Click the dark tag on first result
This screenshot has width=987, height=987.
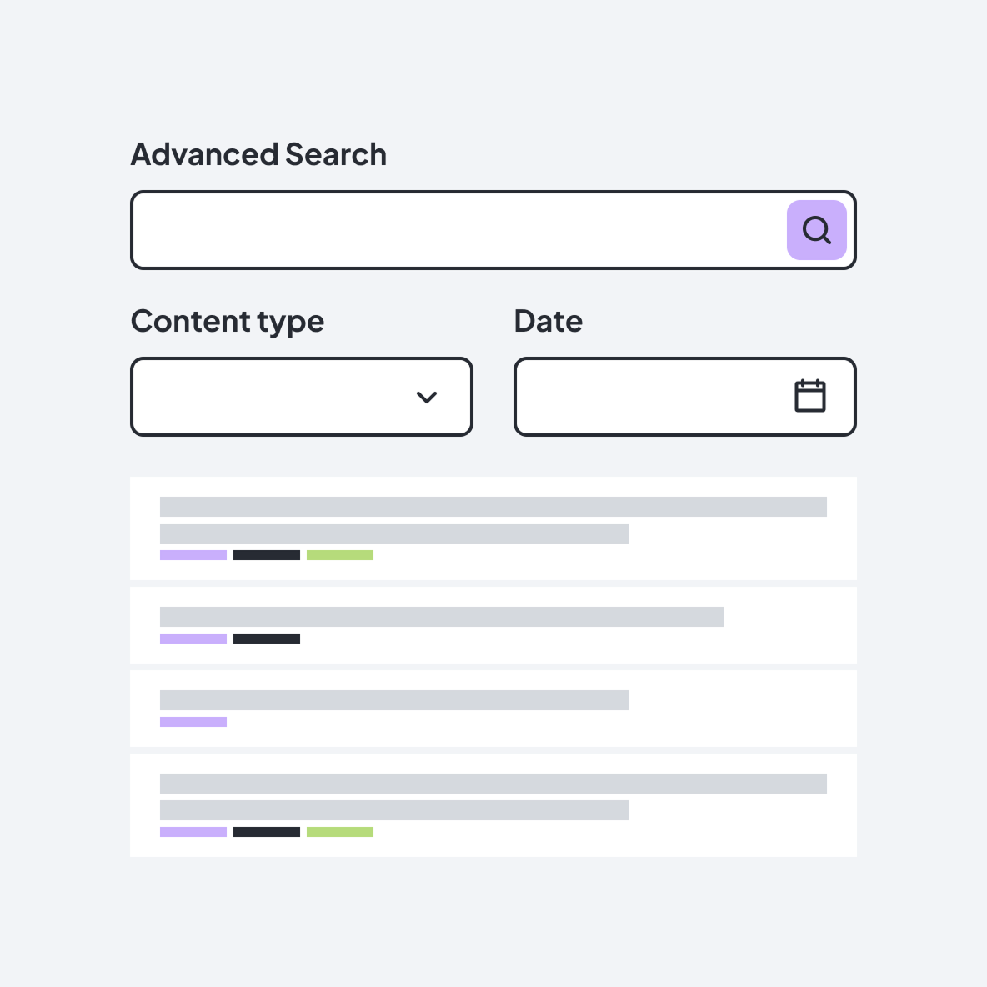pos(267,555)
